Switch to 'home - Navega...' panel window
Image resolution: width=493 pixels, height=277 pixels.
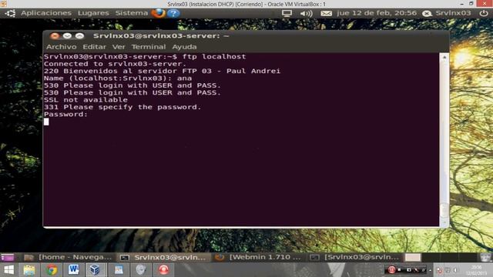point(69,257)
